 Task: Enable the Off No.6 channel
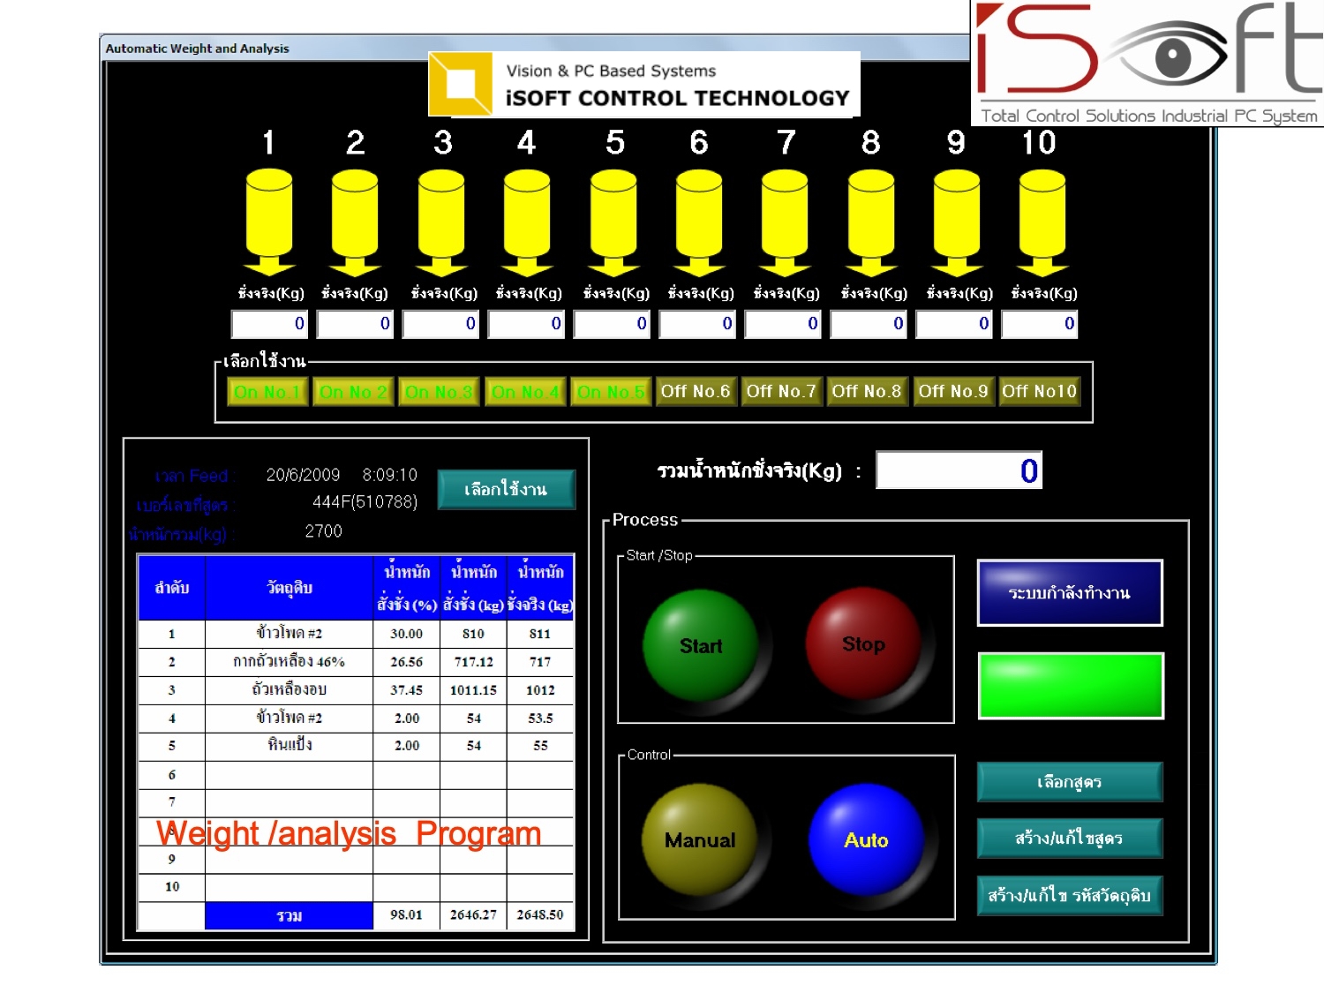pos(696,391)
